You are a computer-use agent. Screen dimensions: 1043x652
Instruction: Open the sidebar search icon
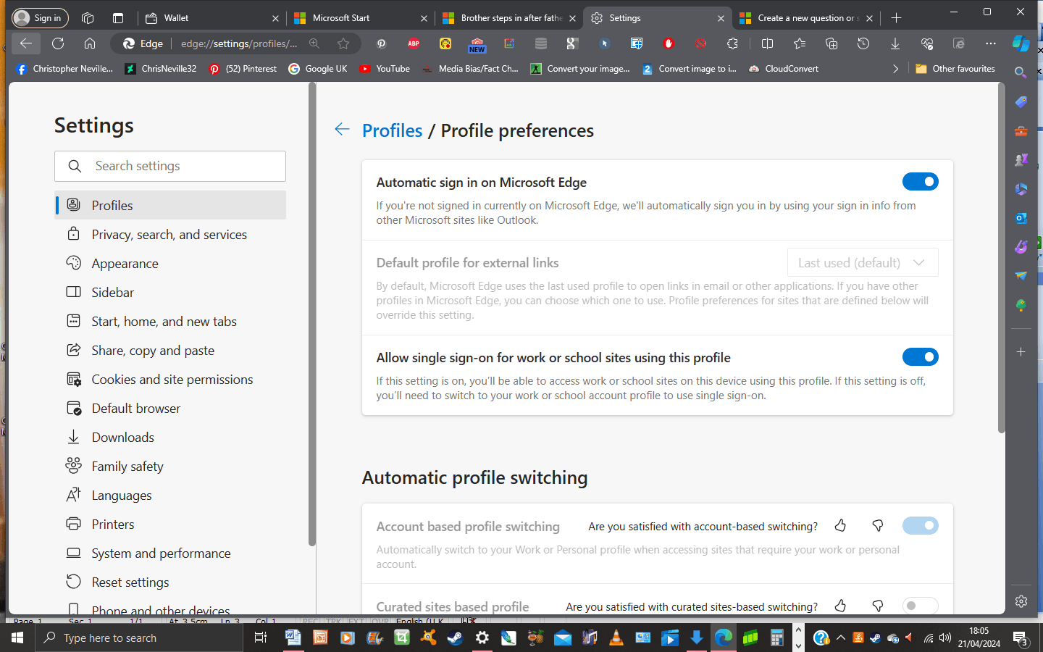[x=1021, y=72]
